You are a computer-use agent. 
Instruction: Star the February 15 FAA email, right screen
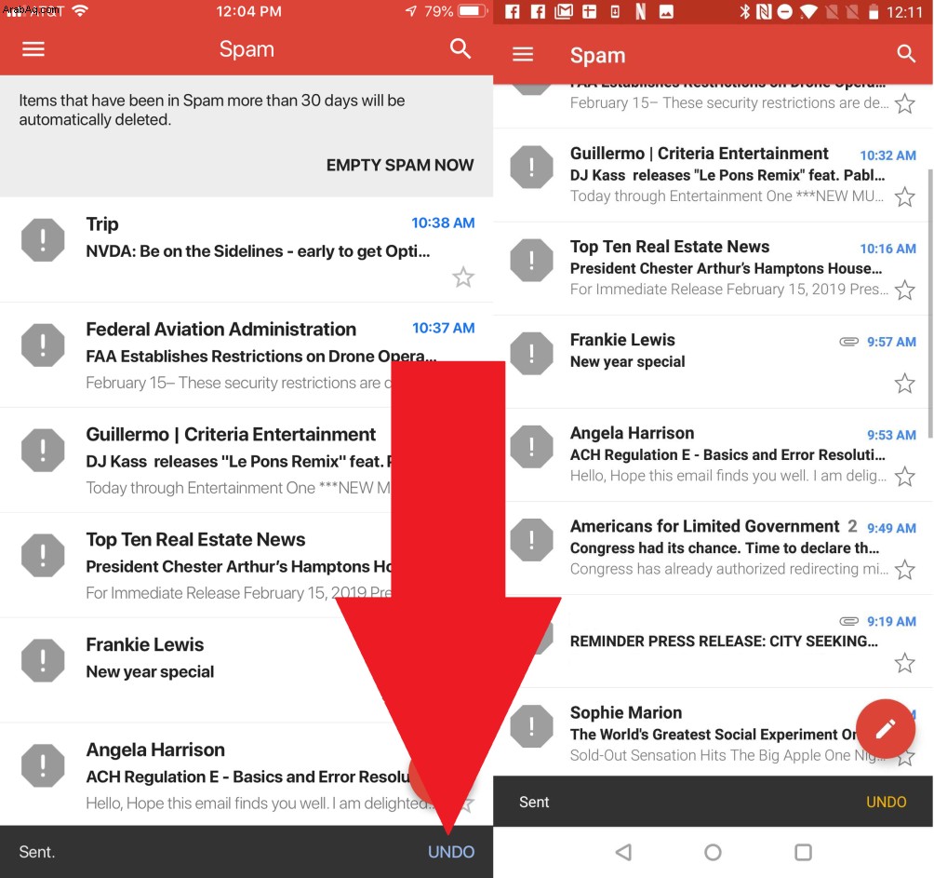click(905, 103)
